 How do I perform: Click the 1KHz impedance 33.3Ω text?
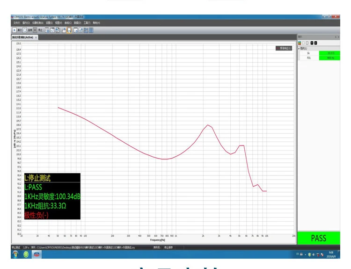click(45, 206)
